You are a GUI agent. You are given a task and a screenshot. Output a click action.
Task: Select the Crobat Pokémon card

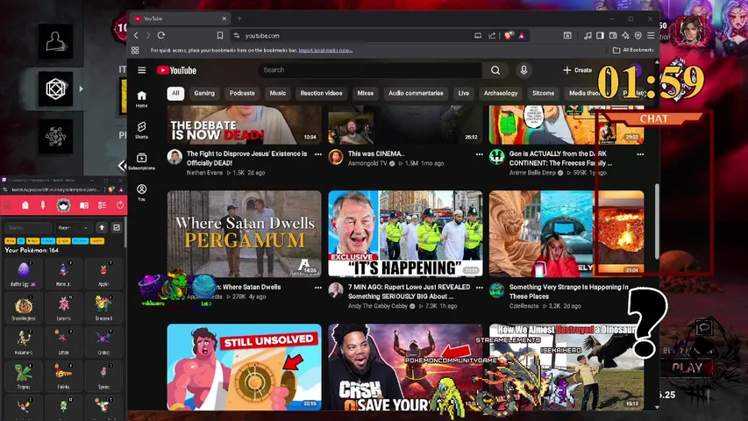pyautogui.click(x=103, y=341)
